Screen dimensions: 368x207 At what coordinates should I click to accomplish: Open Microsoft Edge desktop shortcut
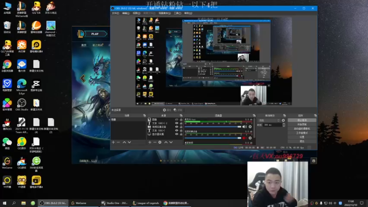coord(22,86)
